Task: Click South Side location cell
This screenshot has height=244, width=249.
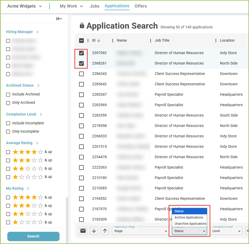Action: coord(229,115)
